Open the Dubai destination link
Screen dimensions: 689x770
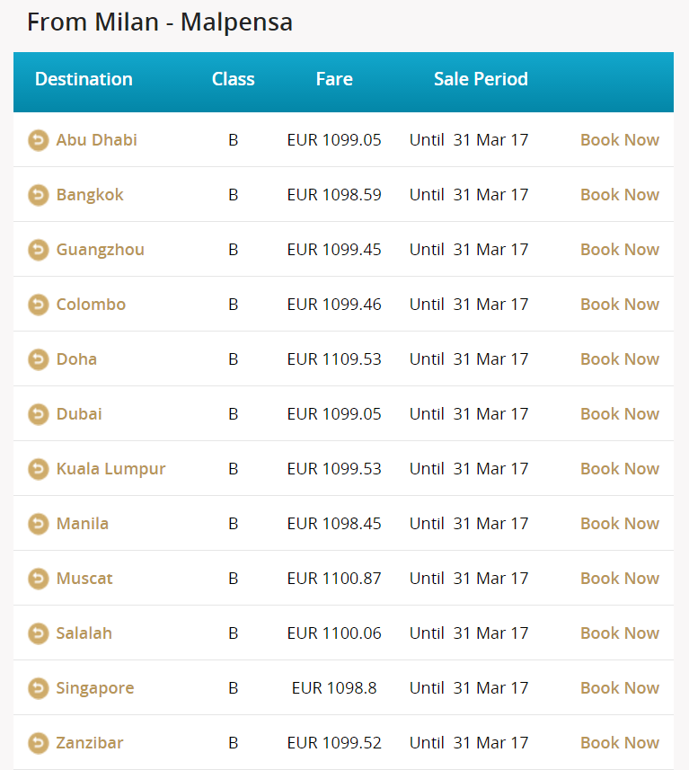[x=79, y=414]
